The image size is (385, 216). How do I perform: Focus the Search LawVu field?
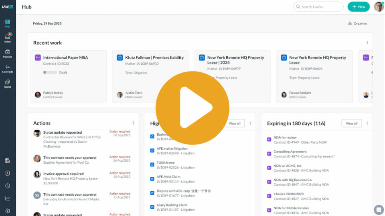318,7
